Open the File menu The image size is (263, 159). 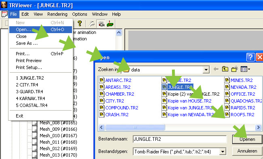point(14,14)
